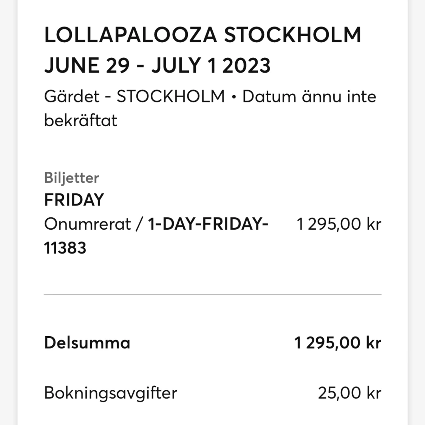
Task: Click the bold 1-DAY-FRIDAY- ticket type
Action: pyautogui.click(x=208, y=224)
